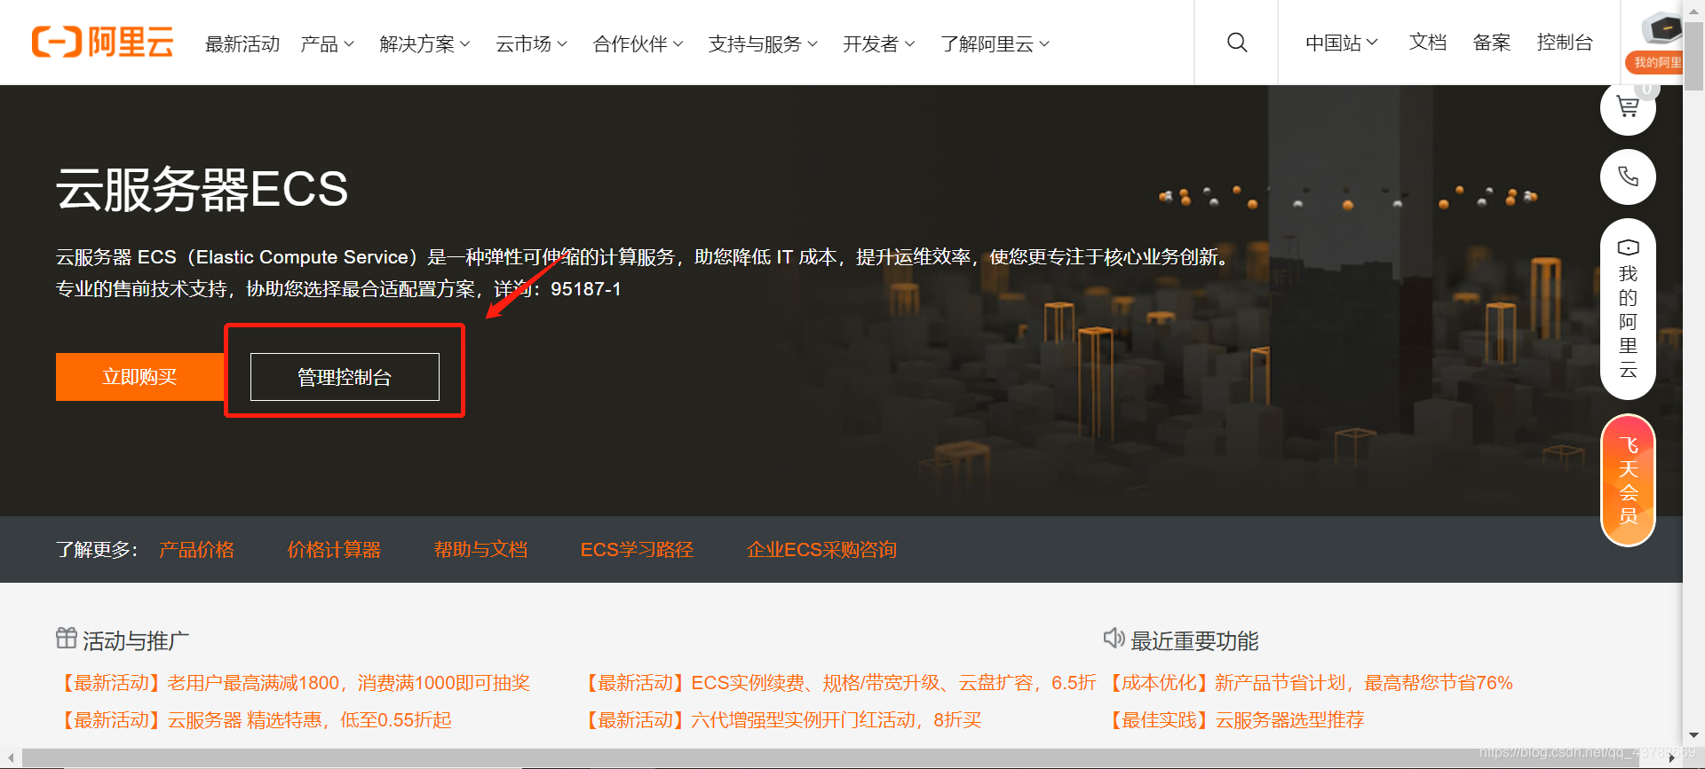Viewport: 1705px width, 769px height.
Task: Click the scrollbar down arrow
Action: coord(1694,736)
